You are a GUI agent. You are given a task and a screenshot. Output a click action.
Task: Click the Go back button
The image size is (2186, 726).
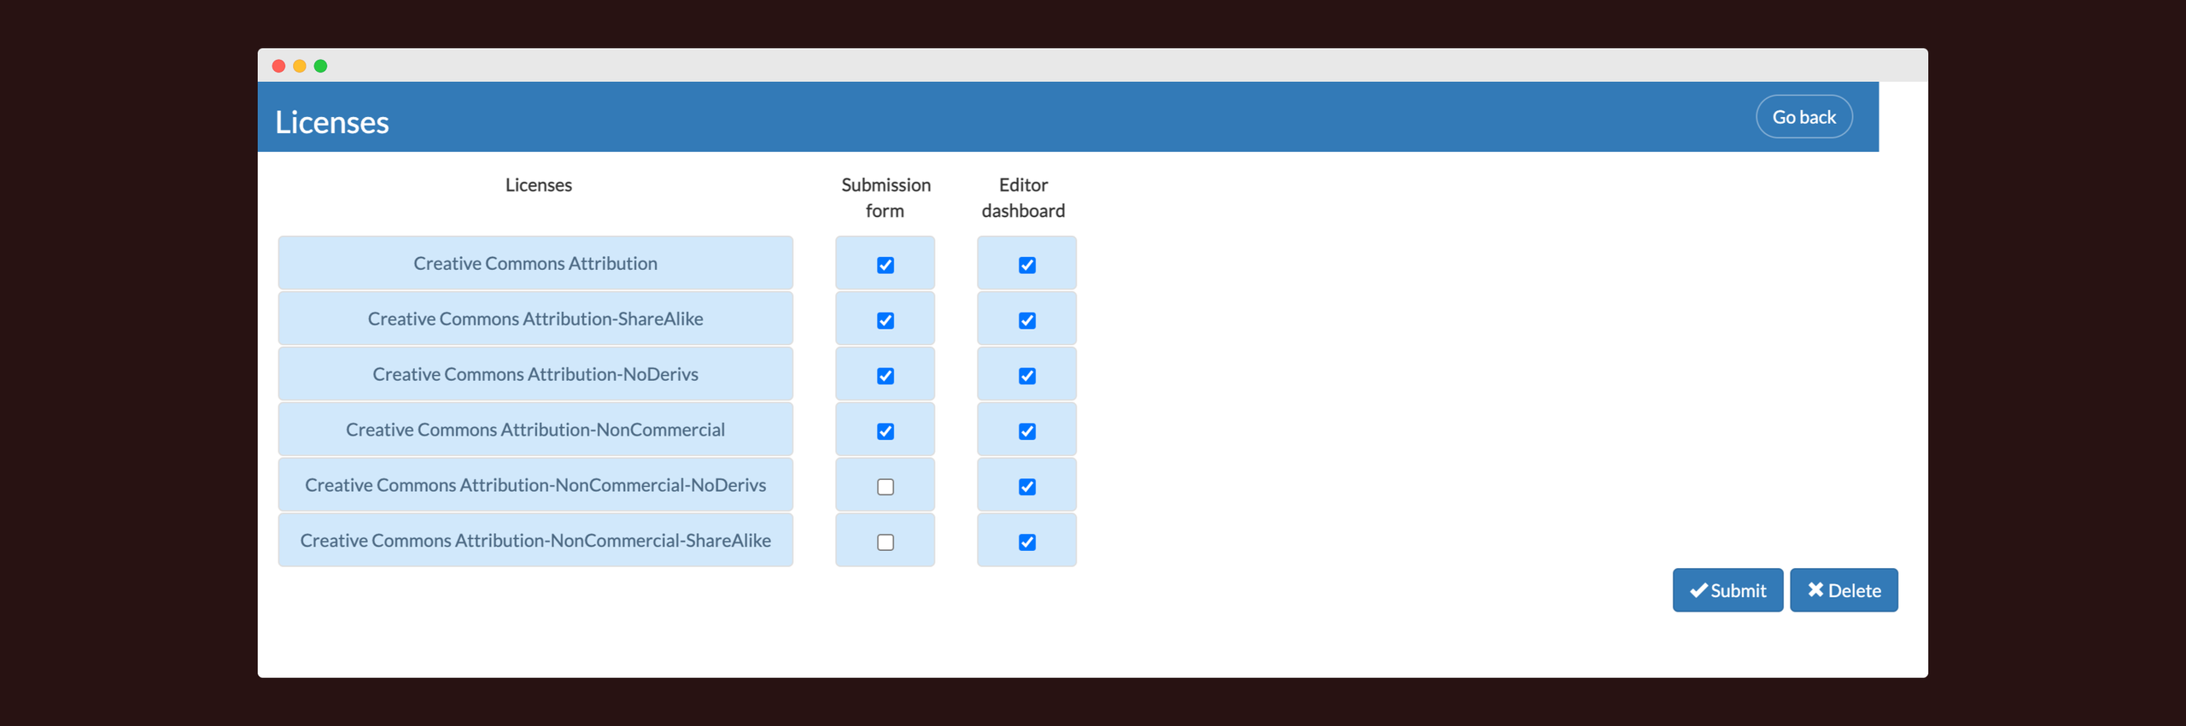click(1803, 117)
